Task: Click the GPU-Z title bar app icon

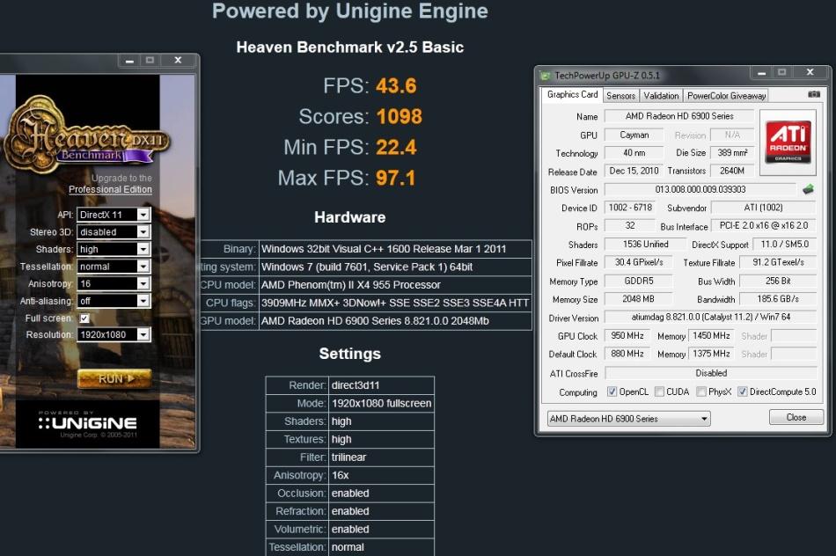Action: click(545, 76)
